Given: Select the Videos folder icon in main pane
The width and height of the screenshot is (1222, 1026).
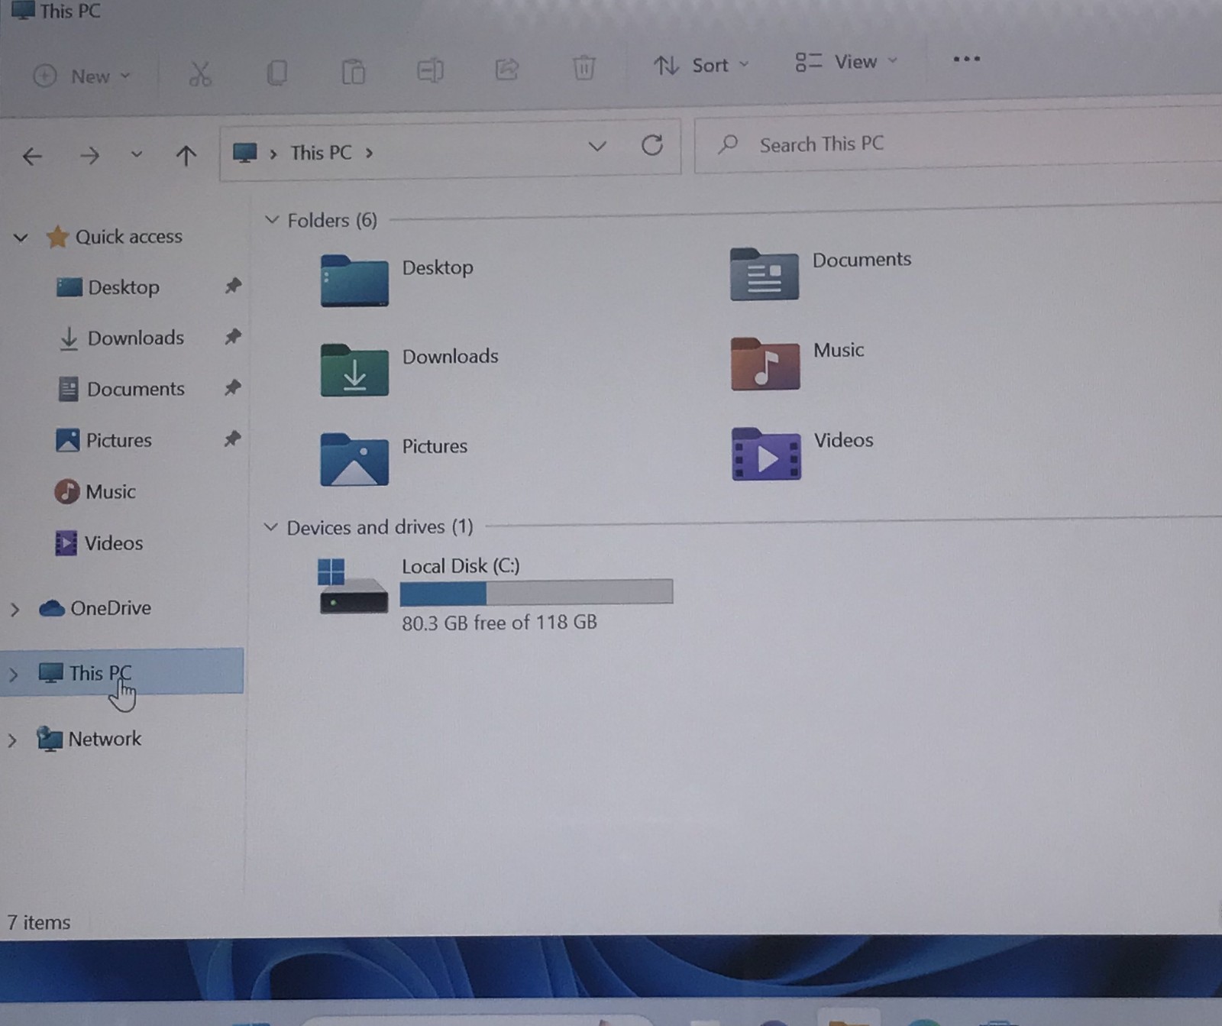Looking at the screenshot, I should pyautogui.click(x=766, y=454).
